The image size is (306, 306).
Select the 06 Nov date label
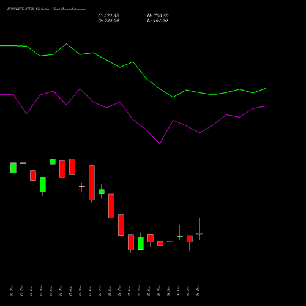point(12,291)
